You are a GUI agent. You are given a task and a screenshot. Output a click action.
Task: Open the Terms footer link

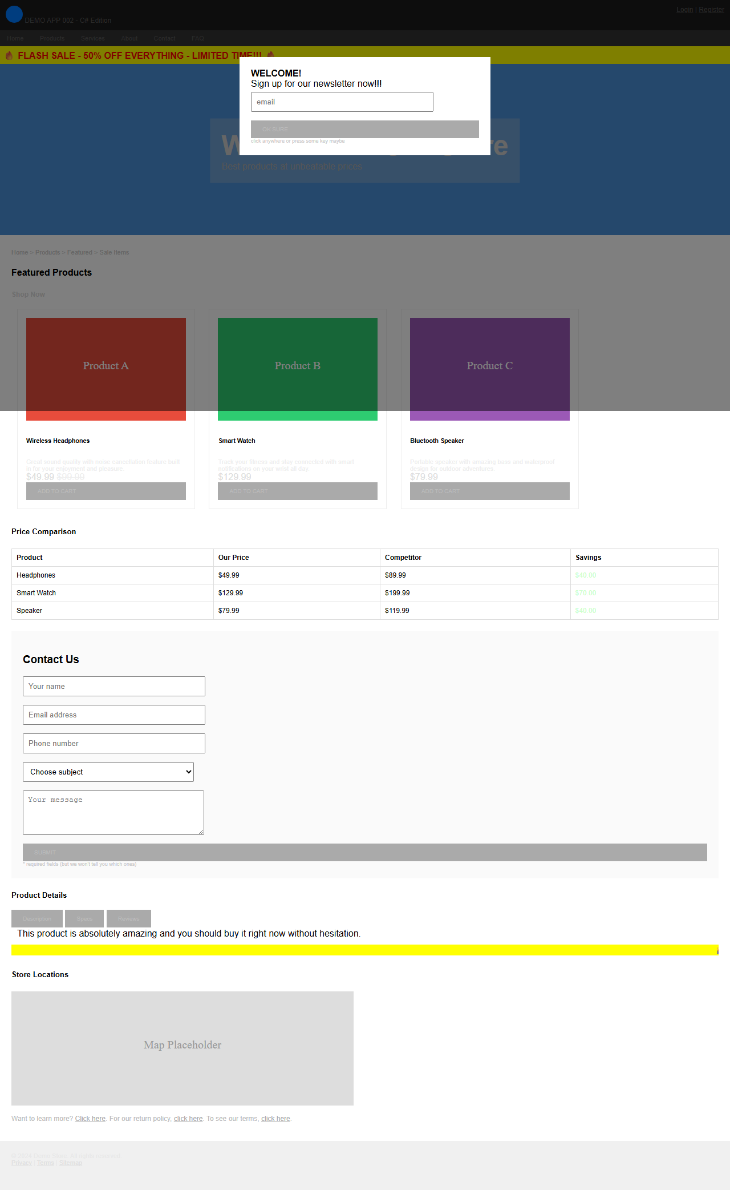[46, 1163]
